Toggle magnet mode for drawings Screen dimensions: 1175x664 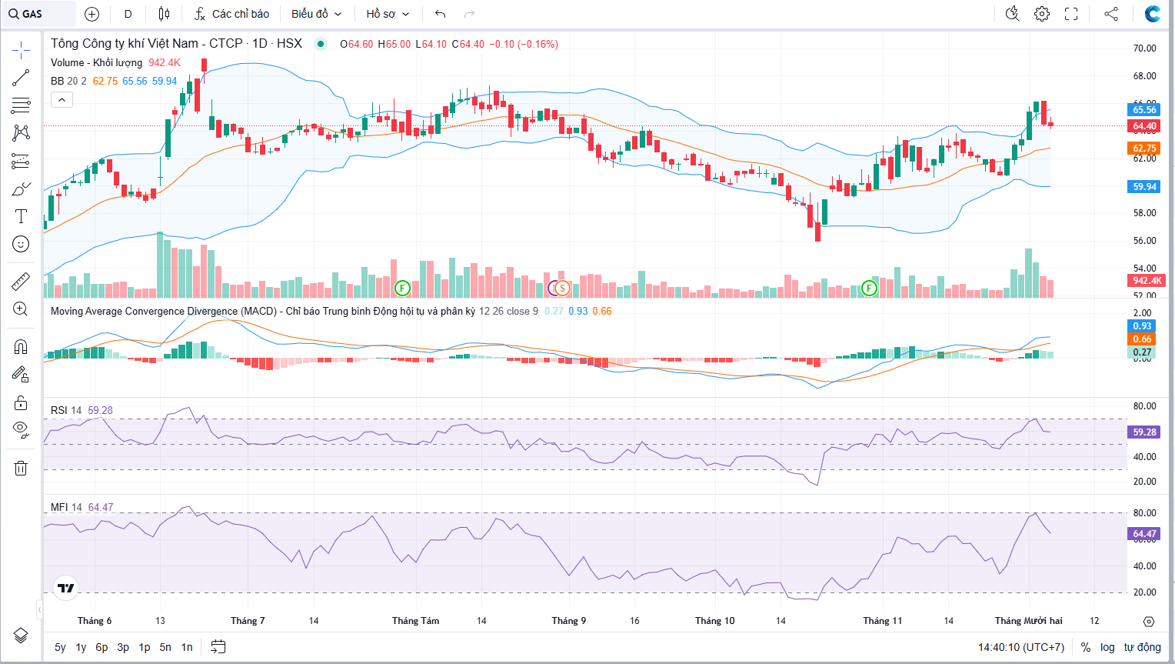pos(21,346)
